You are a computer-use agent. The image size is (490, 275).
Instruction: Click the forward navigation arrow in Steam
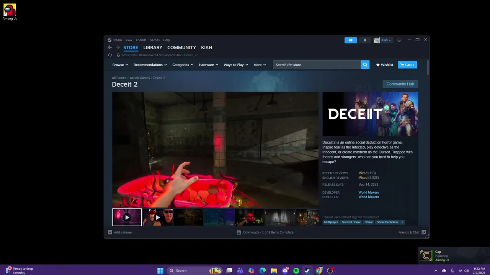[x=118, y=47]
